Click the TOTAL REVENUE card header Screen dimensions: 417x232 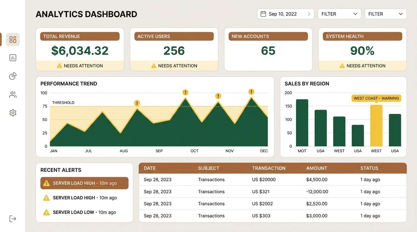[x=80, y=36]
